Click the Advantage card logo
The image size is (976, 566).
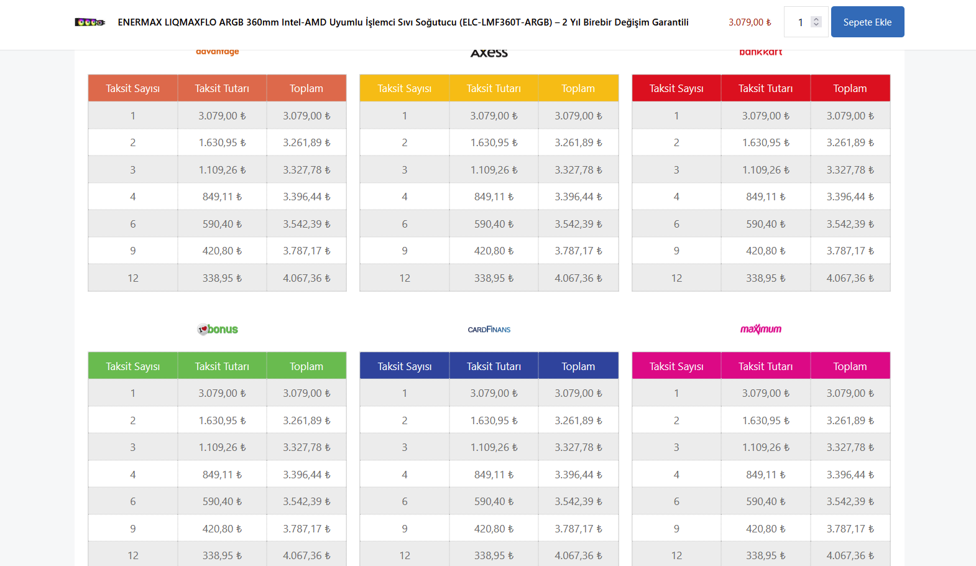tap(218, 52)
